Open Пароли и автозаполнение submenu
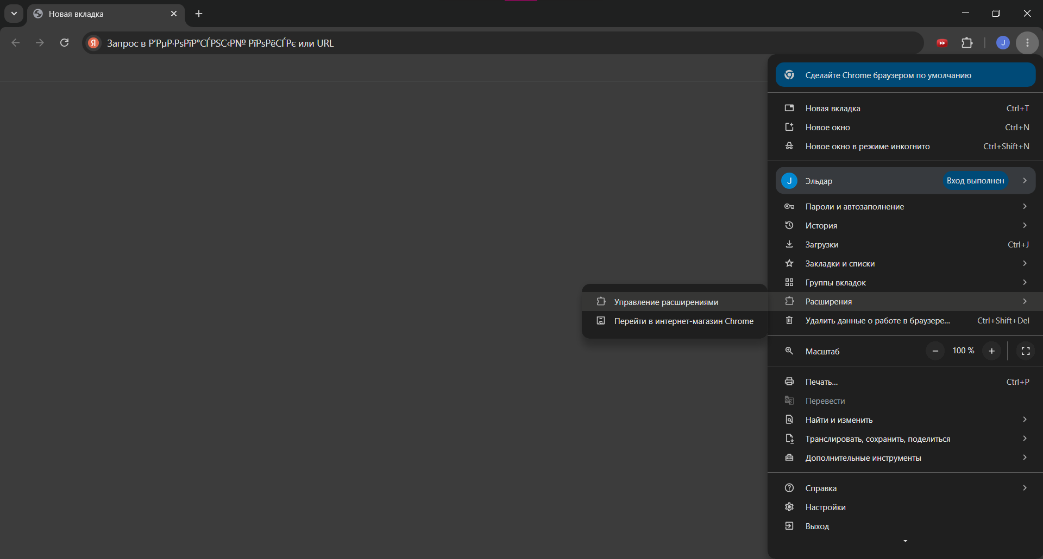 coord(906,206)
